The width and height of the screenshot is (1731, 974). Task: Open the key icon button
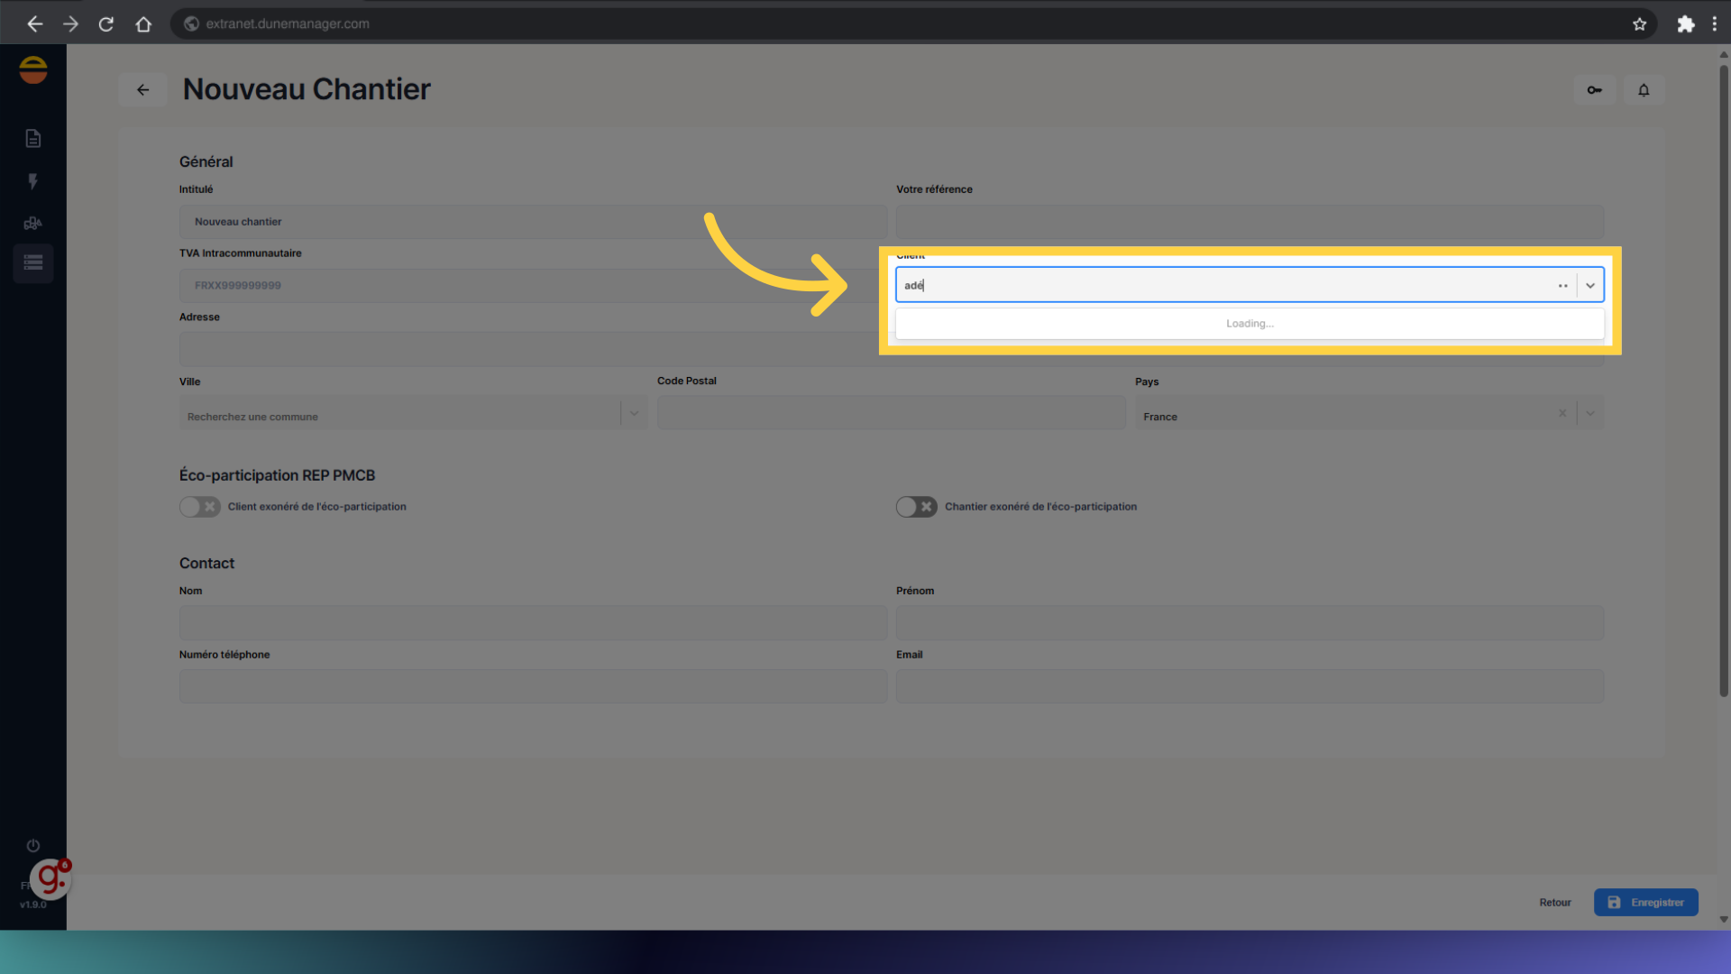1594,90
